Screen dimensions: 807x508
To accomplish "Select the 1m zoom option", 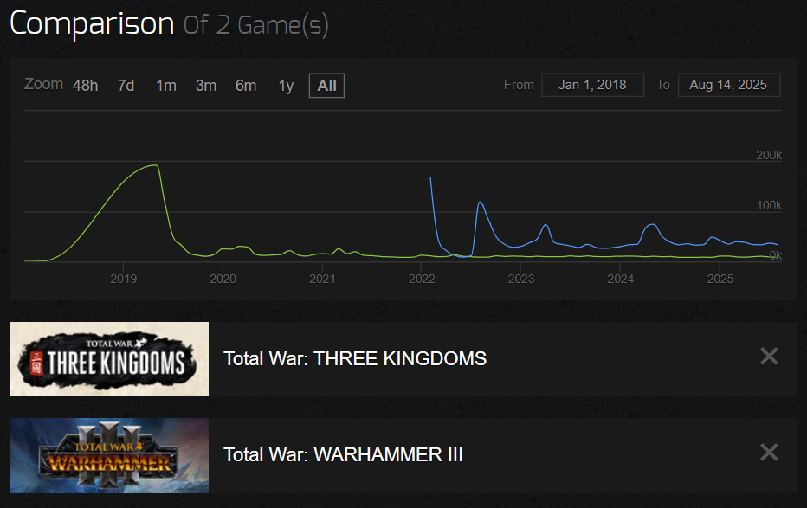I will 166,86.
